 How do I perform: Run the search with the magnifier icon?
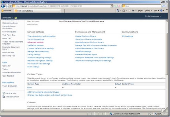163,6
